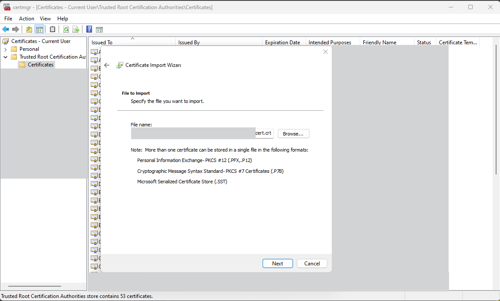Click the gray Forward arrow in toolbar

15,30
